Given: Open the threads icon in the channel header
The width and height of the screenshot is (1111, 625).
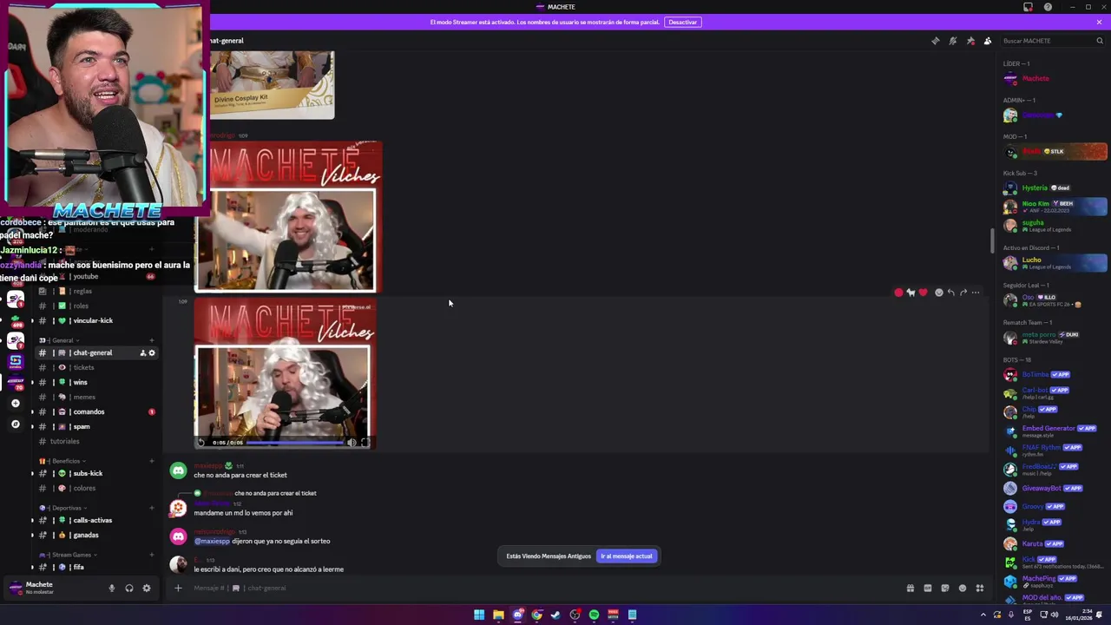Looking at the screenshot, I should point(935,41).
